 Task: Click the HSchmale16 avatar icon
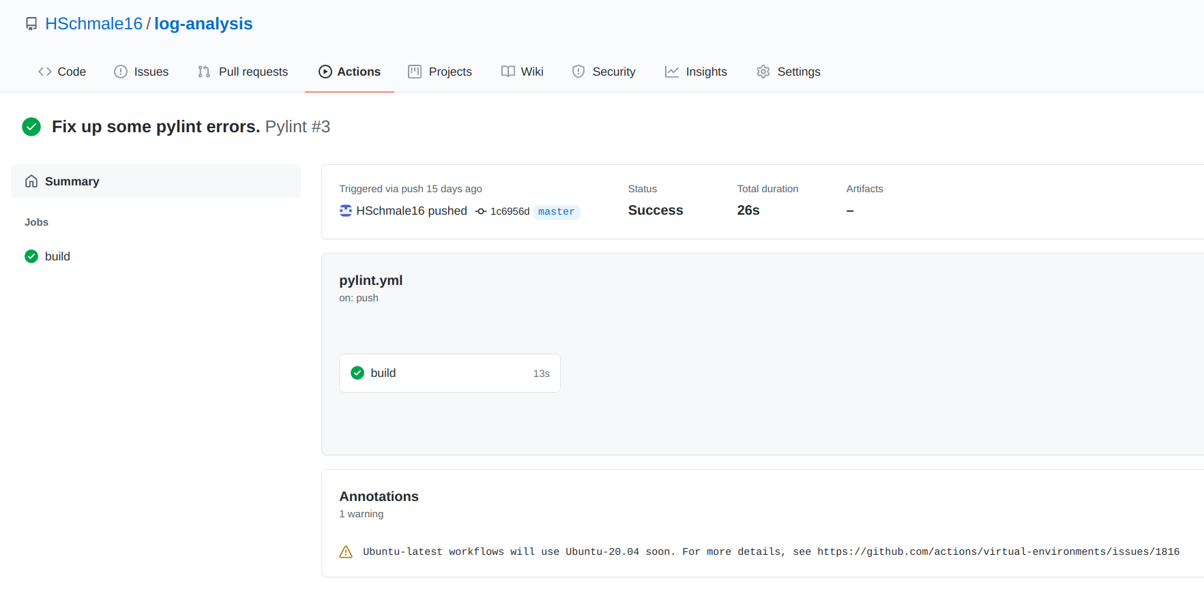[x=346, y=211]
